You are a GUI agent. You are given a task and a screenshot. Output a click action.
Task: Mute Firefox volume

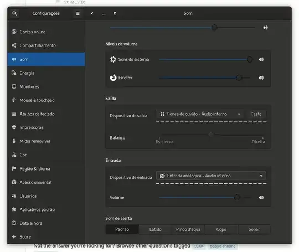click(261, 78)
